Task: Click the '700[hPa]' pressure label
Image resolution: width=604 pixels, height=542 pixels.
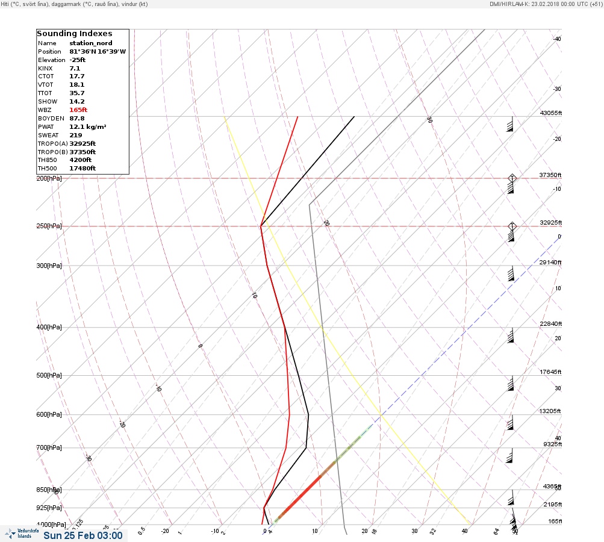Action: tap(49, 447)
